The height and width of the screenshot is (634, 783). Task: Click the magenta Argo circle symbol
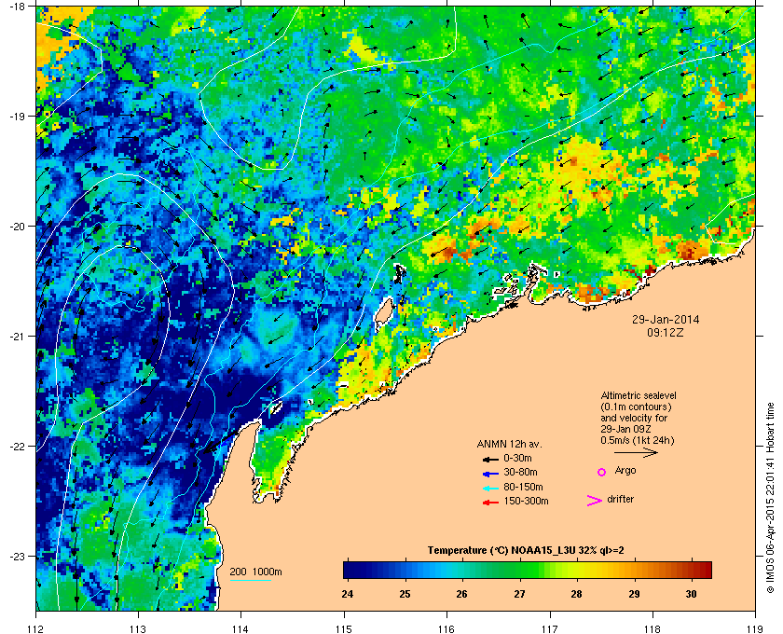[x=602, y=472]
